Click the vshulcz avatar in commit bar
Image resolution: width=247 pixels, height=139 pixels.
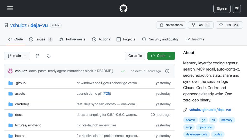point(10,71)
